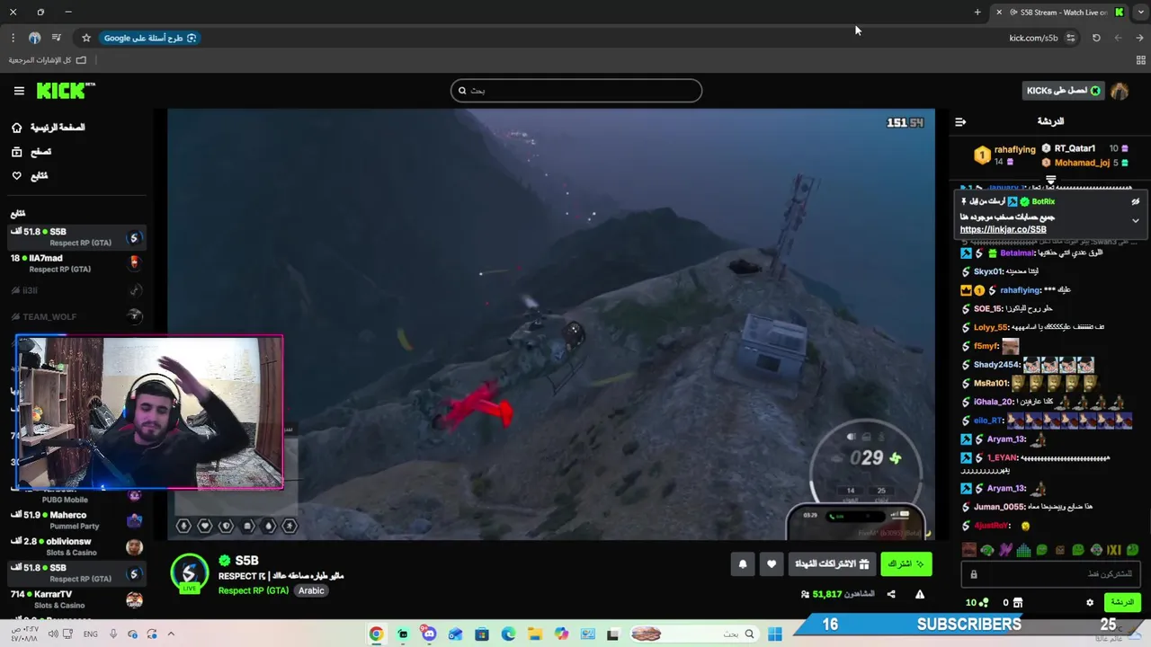This screenshot has width=1151, height=647.
Task: Open the all bookmarks folder
Action: click(47, 60)
